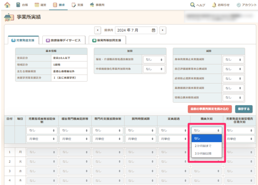This screenshot has height=185, width=258.
Task: Go to next month arrow
Action: [163, 30]
